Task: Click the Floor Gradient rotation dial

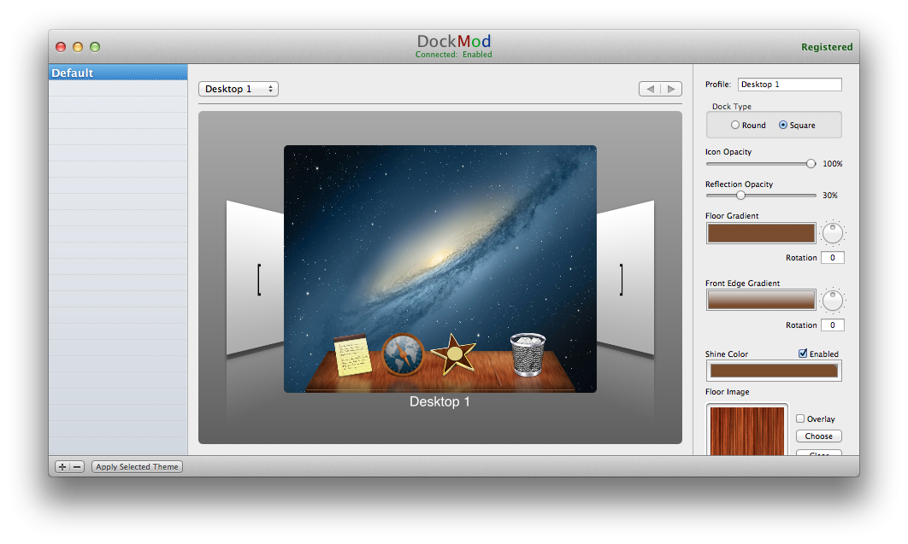Action: click(833, 233)
